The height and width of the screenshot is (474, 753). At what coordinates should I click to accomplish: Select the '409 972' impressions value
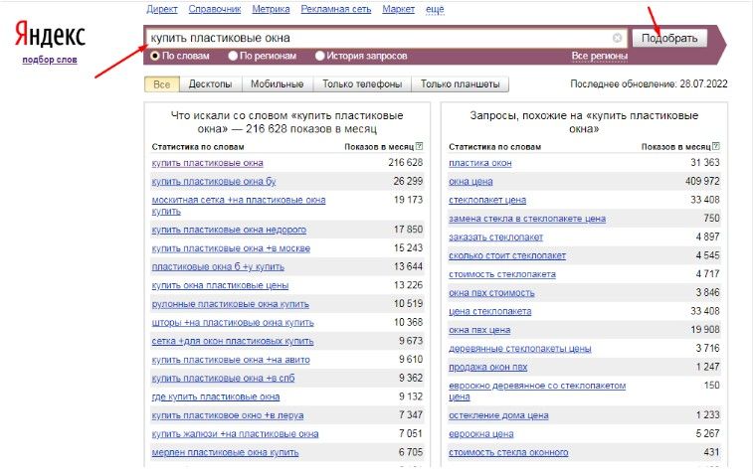point(702,181)
